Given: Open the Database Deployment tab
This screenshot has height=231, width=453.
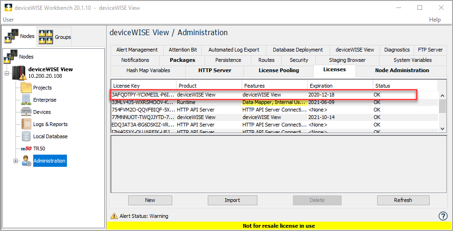Looking at the screenshot, I should tap(298, 50).
